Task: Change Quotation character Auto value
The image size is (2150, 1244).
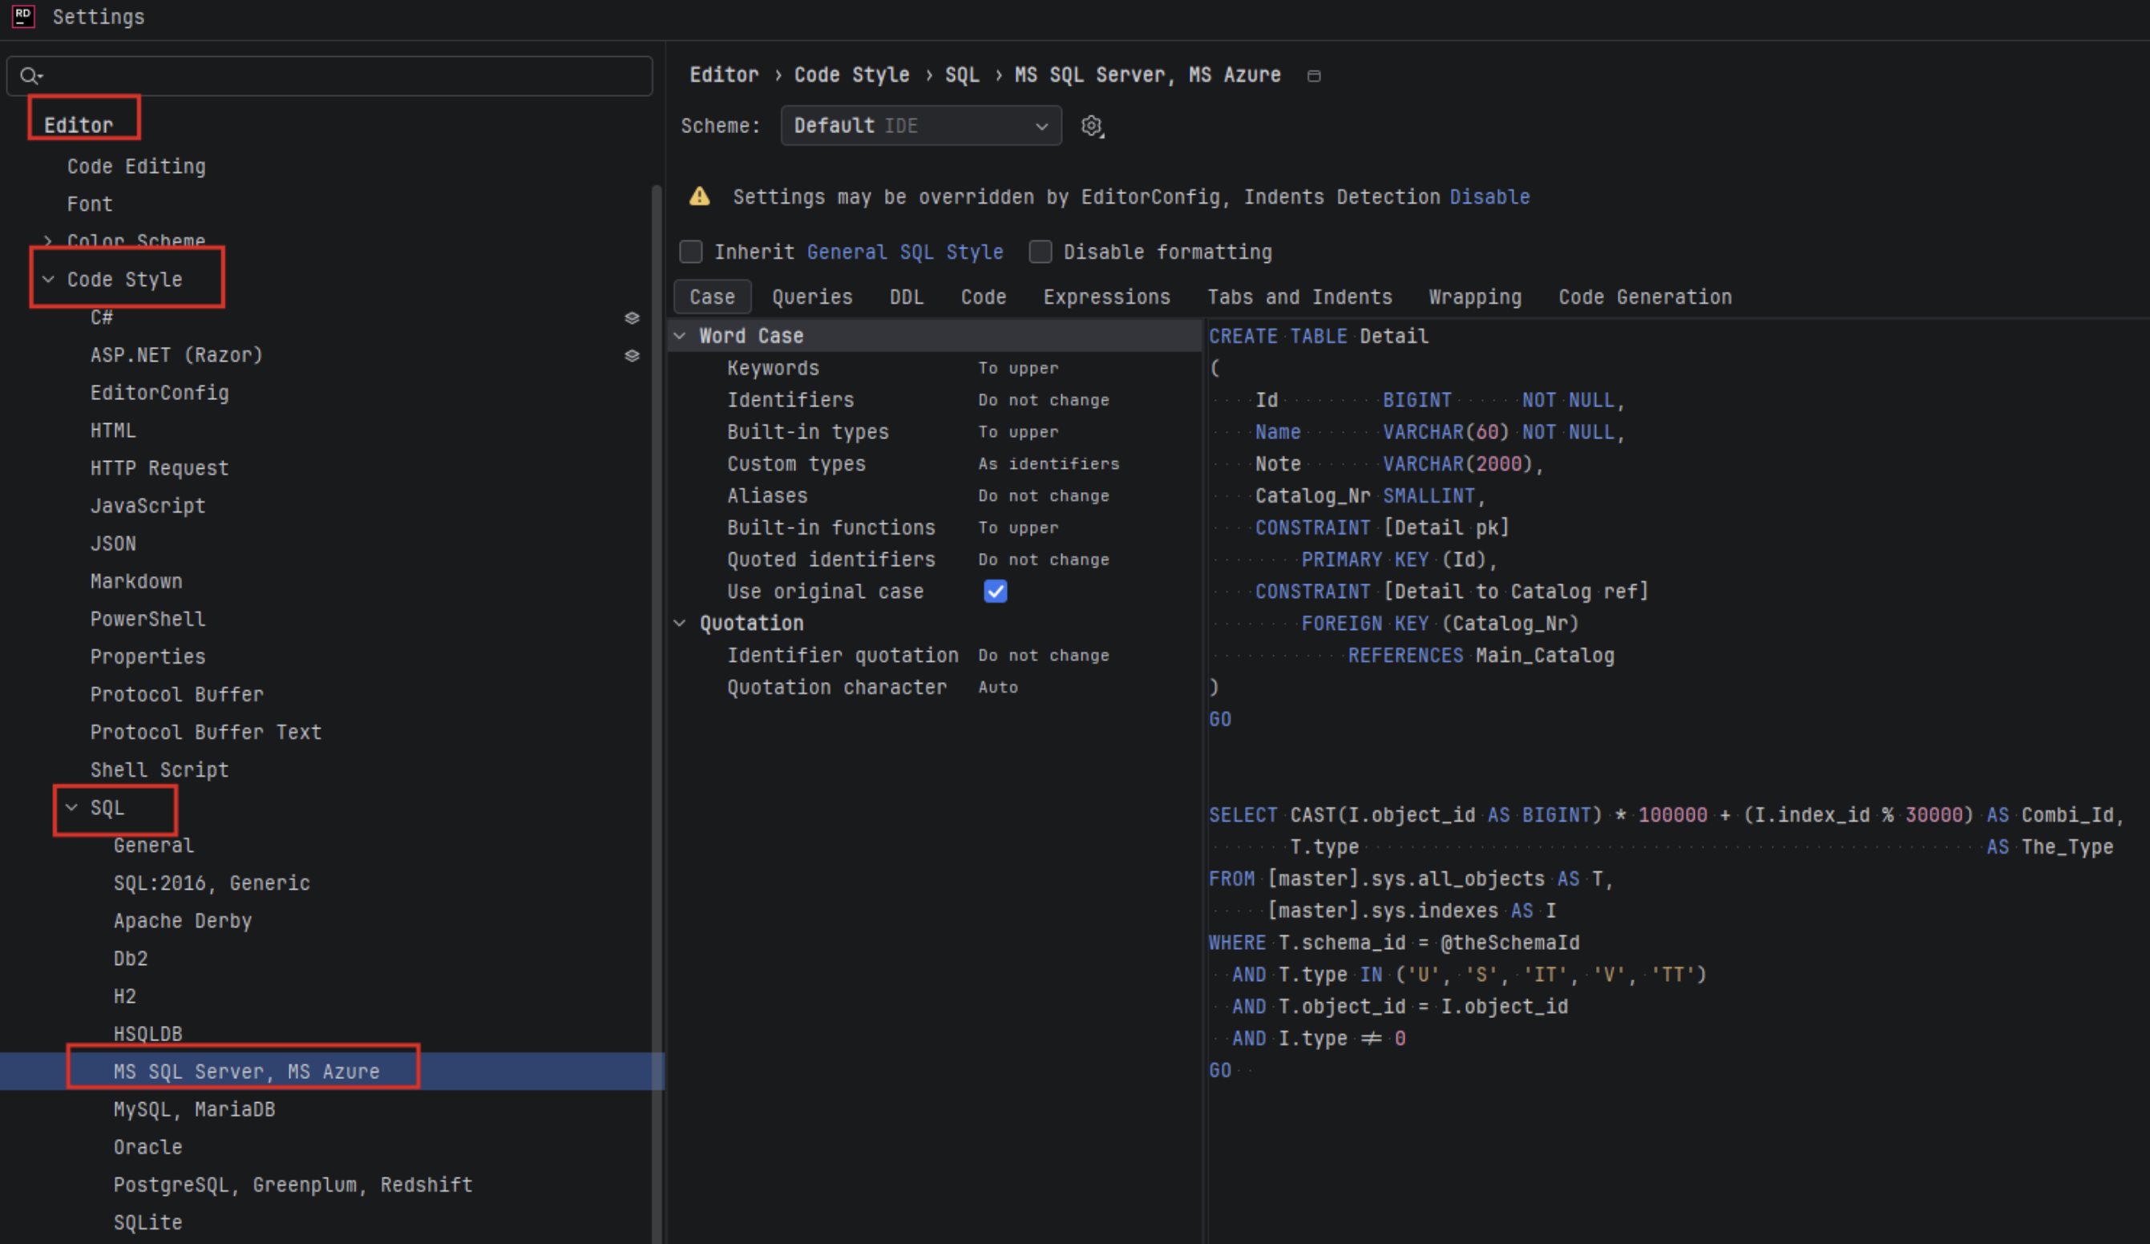Action: click(997, 688)
